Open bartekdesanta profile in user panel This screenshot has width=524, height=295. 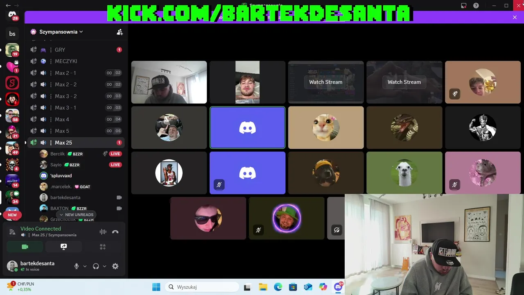tap(37, 266)
